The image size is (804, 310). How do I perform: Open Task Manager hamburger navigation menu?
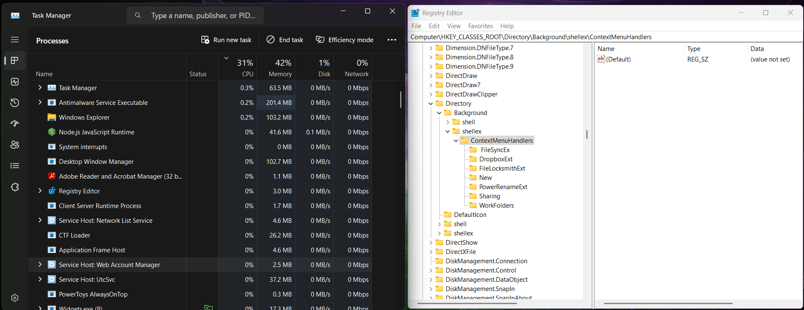click(15, 40)
